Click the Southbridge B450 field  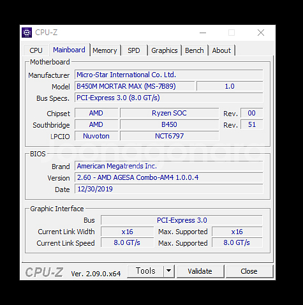point(169,124)
